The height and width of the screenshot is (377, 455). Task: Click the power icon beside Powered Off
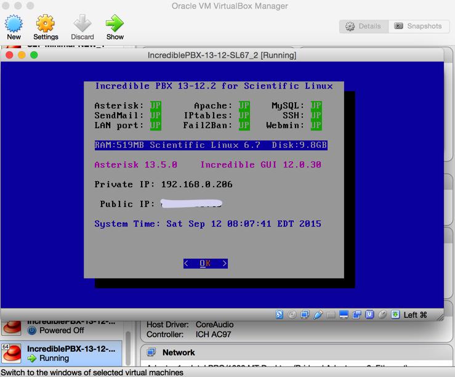pos(32,330)
